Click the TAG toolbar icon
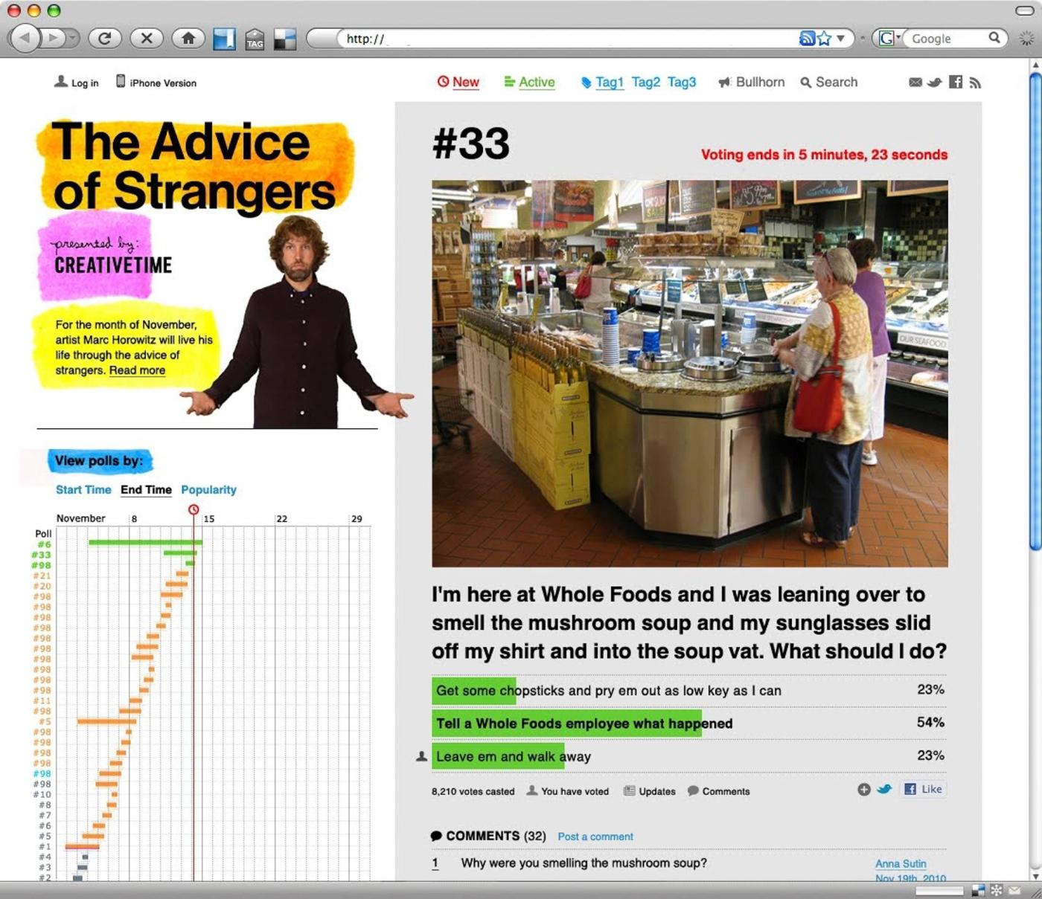This screenshot has height=899, width=1042. tap(255, 39)
